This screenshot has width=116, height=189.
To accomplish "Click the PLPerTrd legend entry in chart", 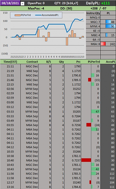I will click(x=23, y=15).
